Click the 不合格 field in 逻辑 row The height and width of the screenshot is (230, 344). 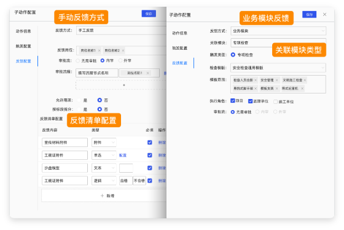tap(139, 181)
